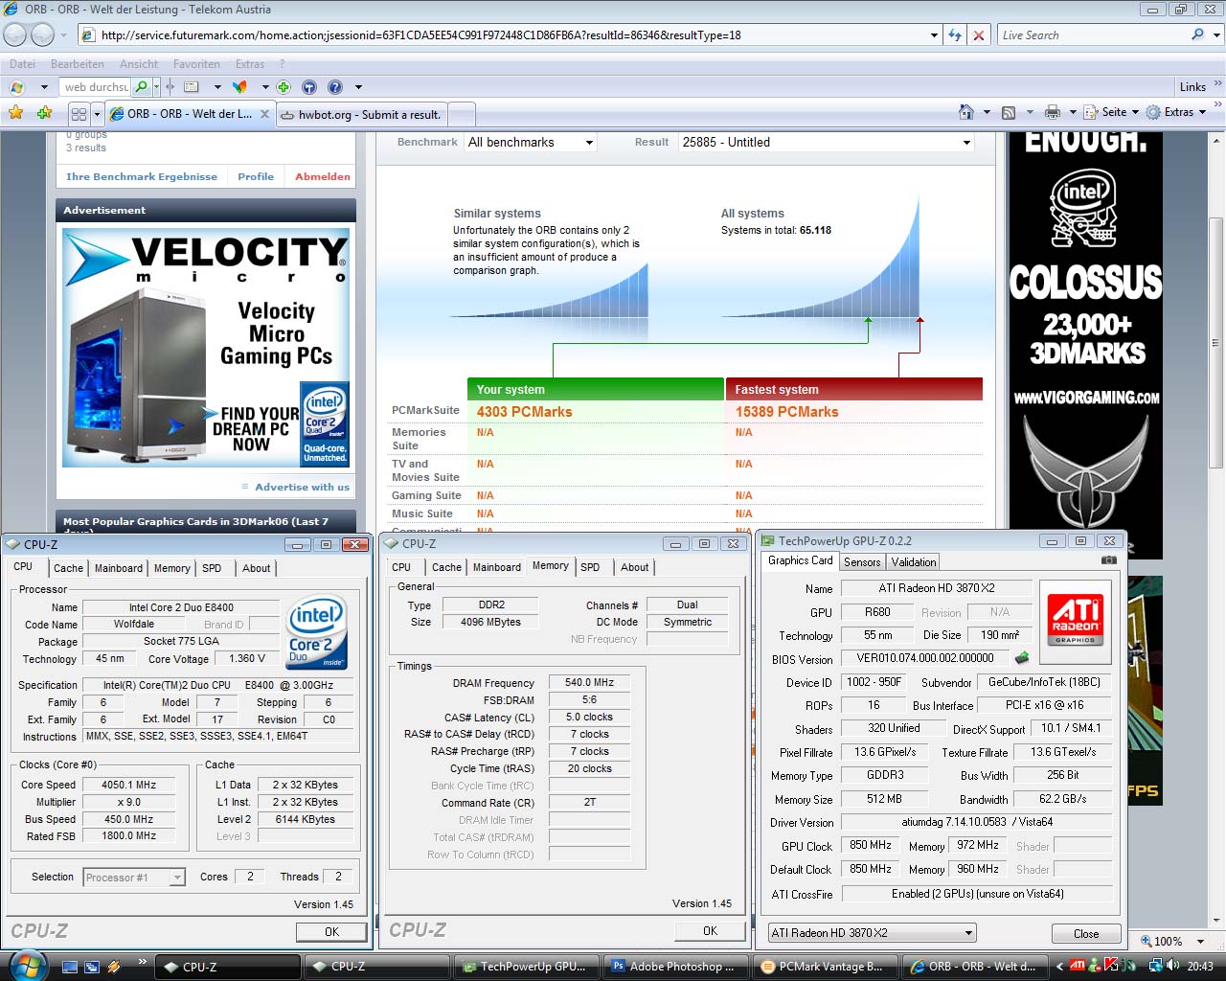This screenshot has height=981, width=1226.
Task: Click the red Stop loading icon
Action: pos(979,34)
